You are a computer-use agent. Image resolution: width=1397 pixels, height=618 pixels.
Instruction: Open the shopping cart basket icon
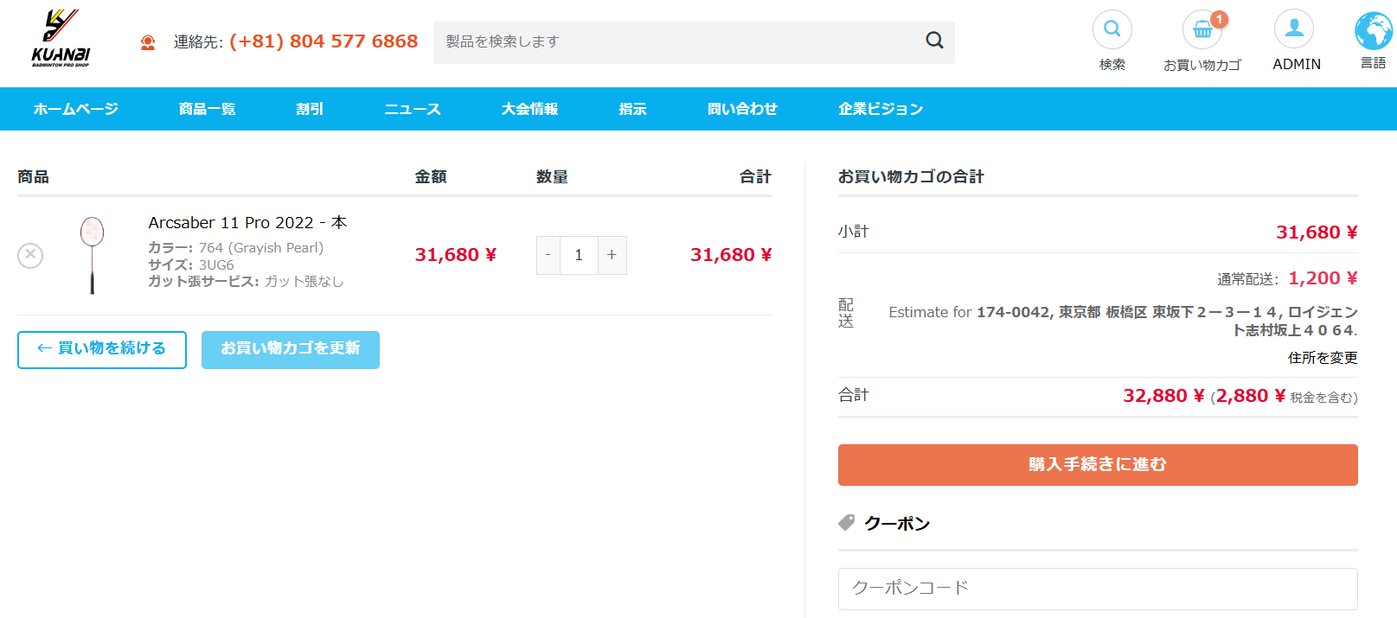click(x=1202, y=30)
